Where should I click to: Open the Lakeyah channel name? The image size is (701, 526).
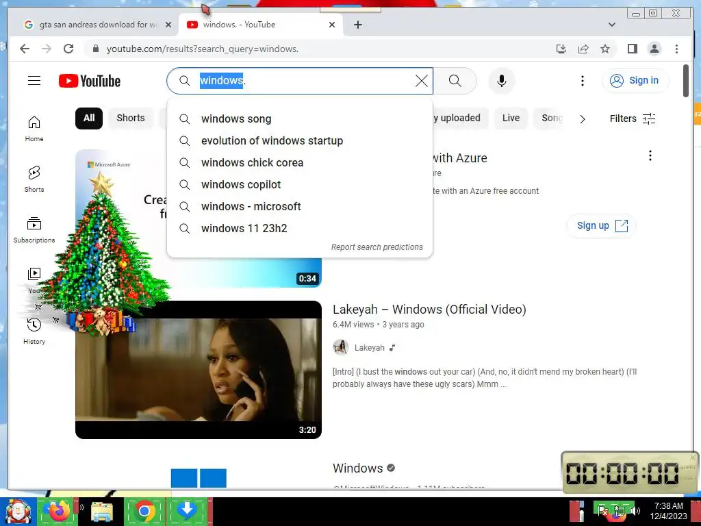click(x=369, y=347)
